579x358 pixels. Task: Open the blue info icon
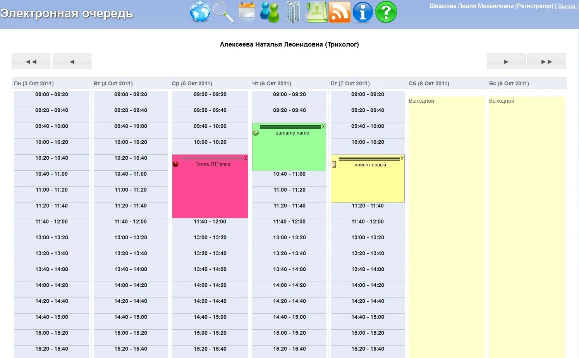363,12
